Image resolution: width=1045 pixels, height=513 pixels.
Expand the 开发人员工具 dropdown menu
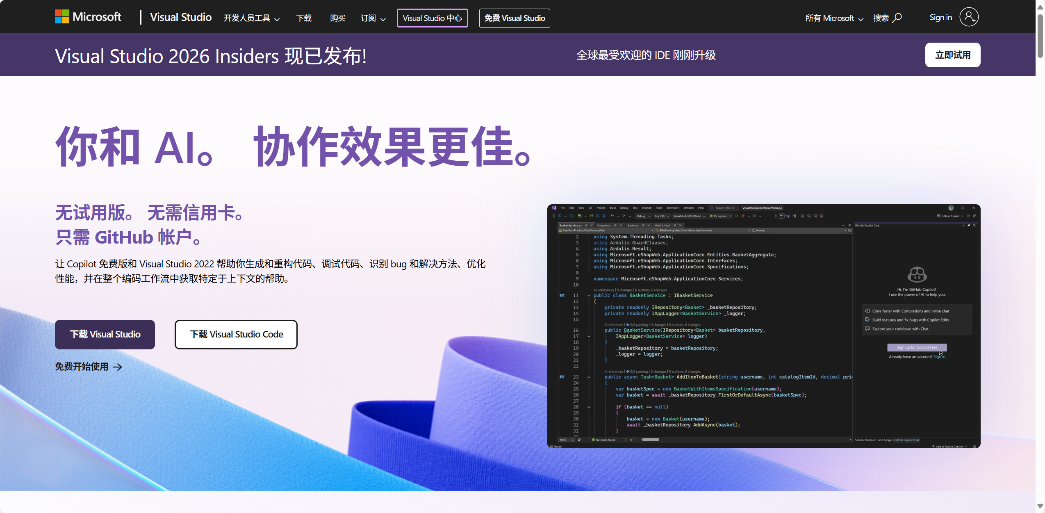point(252,18)
